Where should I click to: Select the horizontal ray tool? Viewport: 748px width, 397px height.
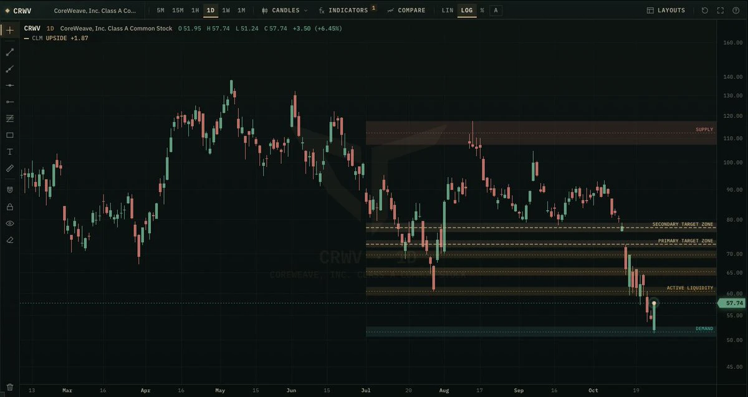coord(9,102)
